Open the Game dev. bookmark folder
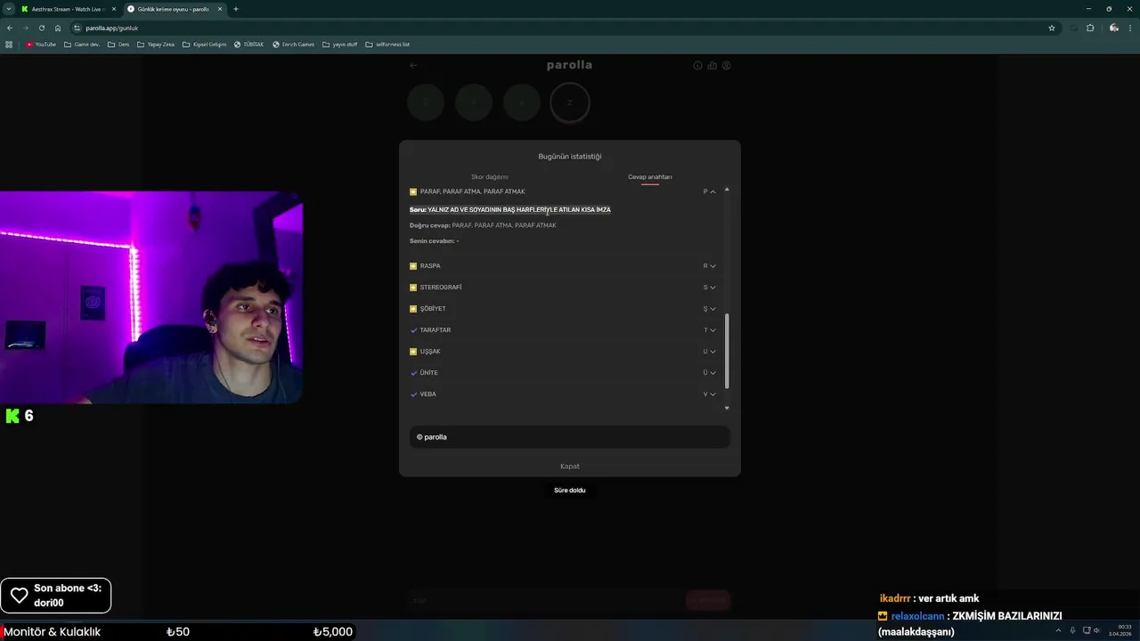Screen dimensions: 1140x641 coord(82,45)
